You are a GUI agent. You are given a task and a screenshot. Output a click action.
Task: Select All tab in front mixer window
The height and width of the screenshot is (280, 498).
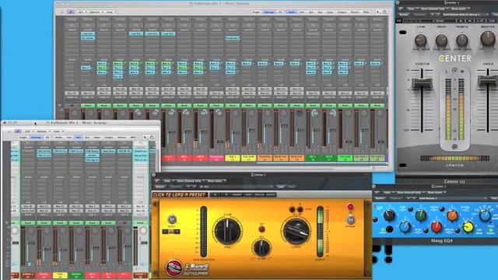click(x=47, y=138)
